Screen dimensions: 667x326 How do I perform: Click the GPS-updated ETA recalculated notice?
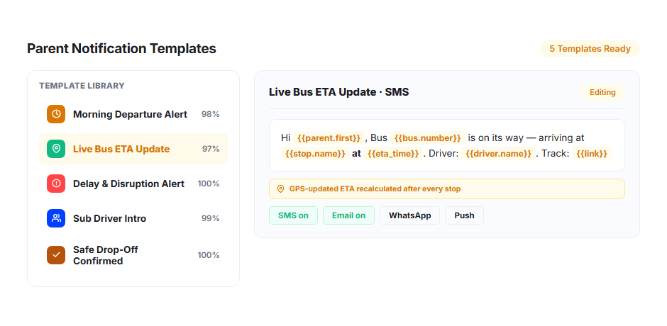point(446,189)
